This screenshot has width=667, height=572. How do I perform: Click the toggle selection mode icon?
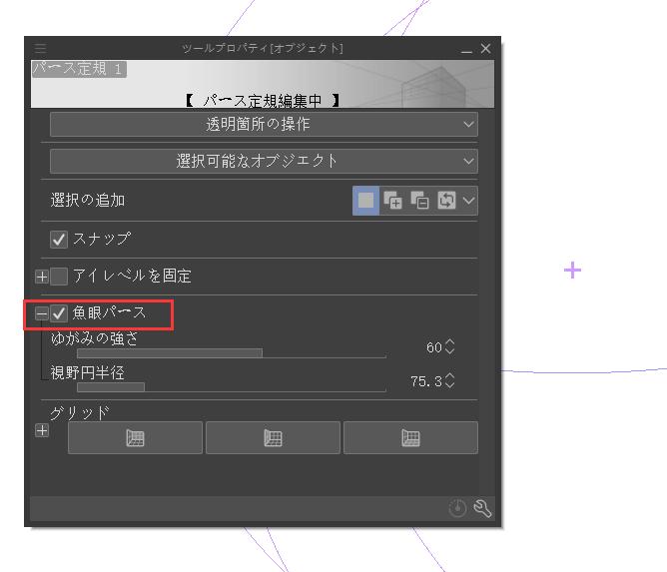click(x=445, y=201)
